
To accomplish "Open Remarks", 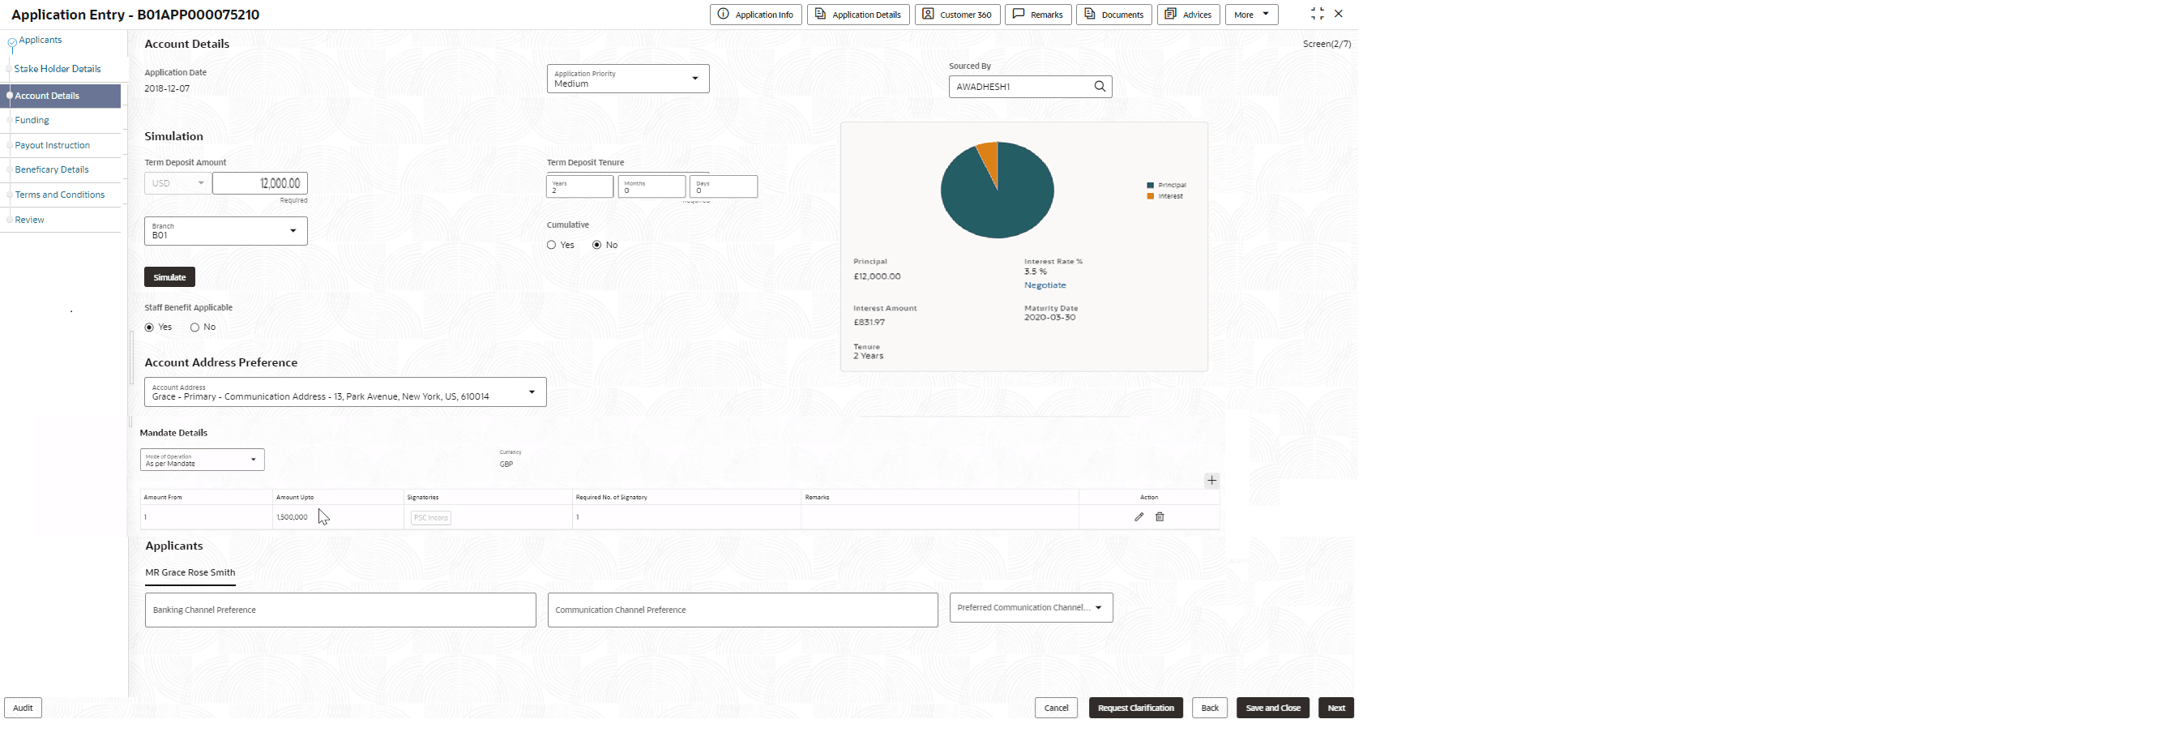I will [x=1039, y=15].
